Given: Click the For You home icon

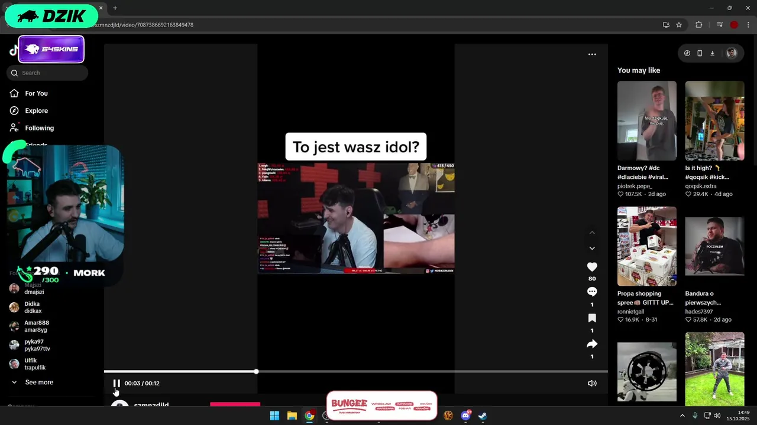Looking at the screenshot, I should pyautogui.click(x=14, y=93).
